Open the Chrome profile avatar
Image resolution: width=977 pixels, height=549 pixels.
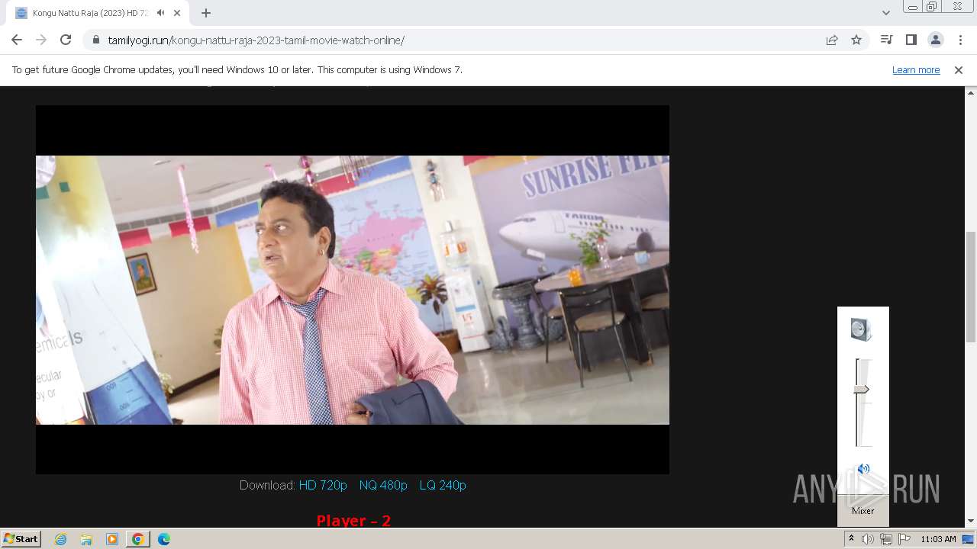(935, 40)
